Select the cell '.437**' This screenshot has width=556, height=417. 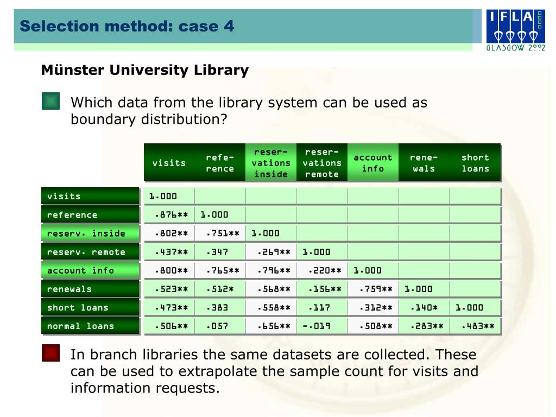169,252
